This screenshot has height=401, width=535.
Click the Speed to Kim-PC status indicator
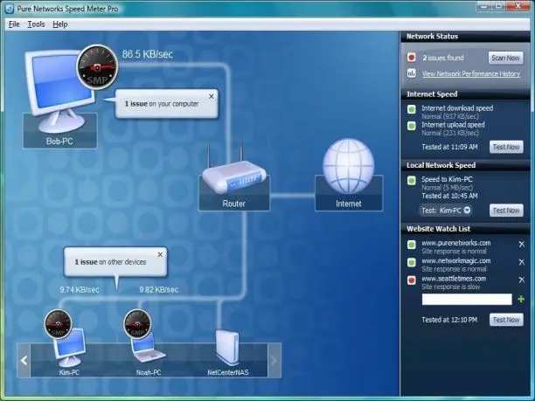tap(412, 180)
